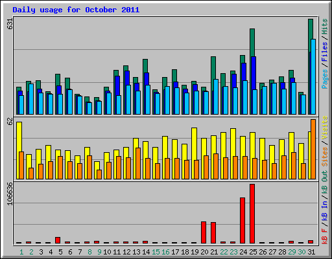Select day 20 on the date axis
The height and width of the screenshot is (259, 332).
[204, 252]
